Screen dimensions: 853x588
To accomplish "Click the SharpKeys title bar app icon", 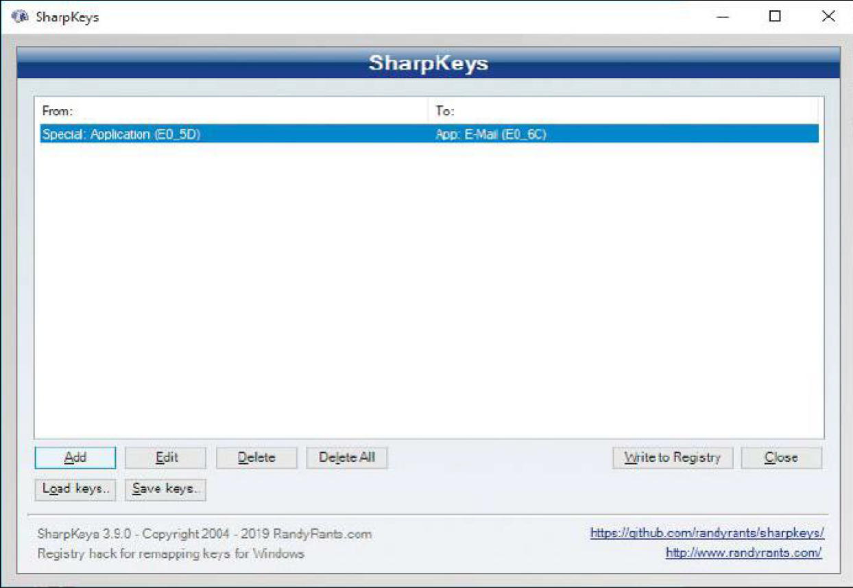I will coord(21,16).
